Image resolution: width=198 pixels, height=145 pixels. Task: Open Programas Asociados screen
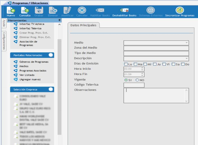tap(33, 71)
